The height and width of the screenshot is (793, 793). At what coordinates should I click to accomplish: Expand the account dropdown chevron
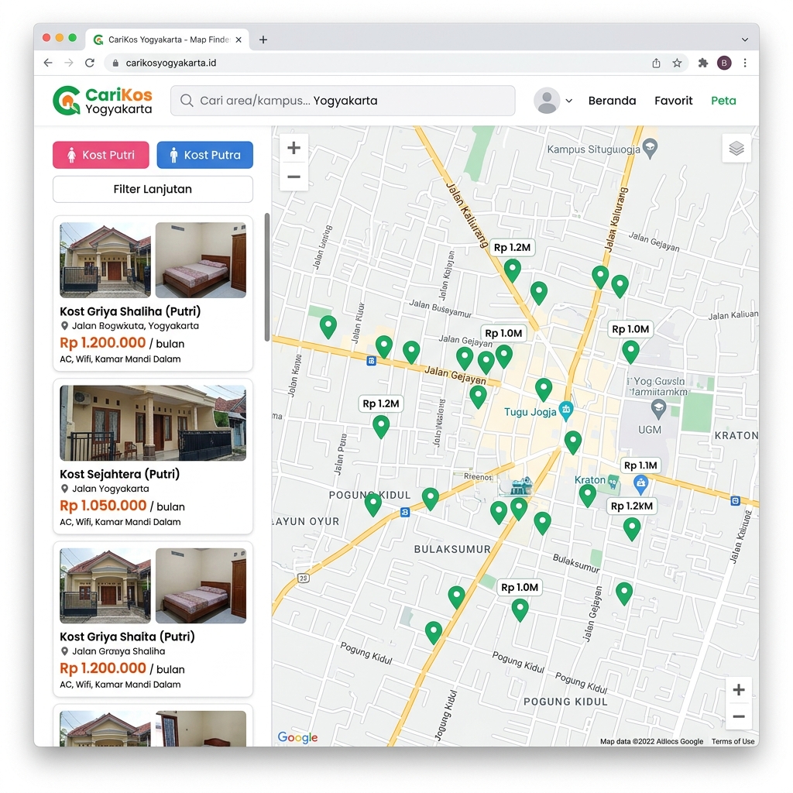click(x=569, y=101)
